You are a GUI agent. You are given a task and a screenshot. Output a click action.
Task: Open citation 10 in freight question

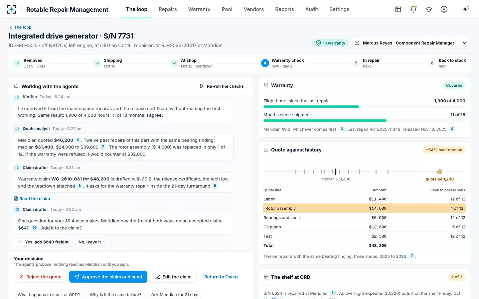35,228
